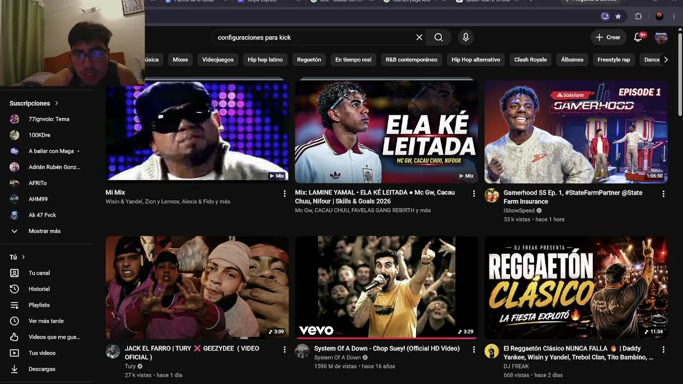Select the Freestyle rap chip
Screen dimensions: 683x384
pos(614,60)
